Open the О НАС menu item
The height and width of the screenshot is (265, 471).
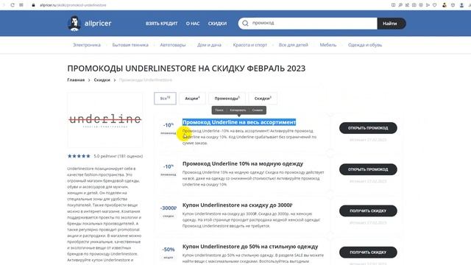[x=193, y=24]
